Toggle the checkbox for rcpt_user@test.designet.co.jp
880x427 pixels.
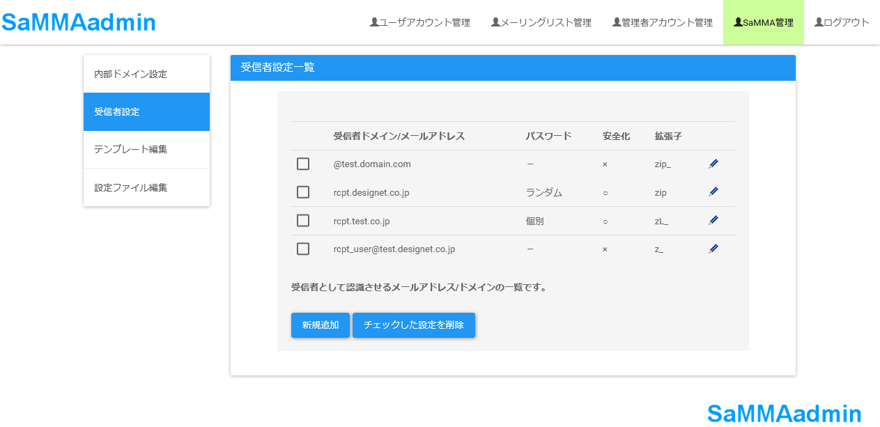[303, 249]
